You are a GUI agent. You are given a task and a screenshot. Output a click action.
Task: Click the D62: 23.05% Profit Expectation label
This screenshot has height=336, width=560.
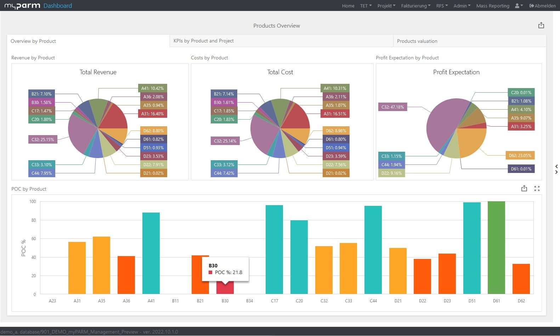520,155
